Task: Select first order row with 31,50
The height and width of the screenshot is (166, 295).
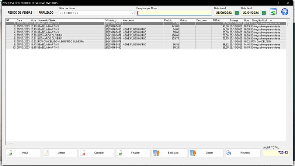Action: click(x=146, y=24)
